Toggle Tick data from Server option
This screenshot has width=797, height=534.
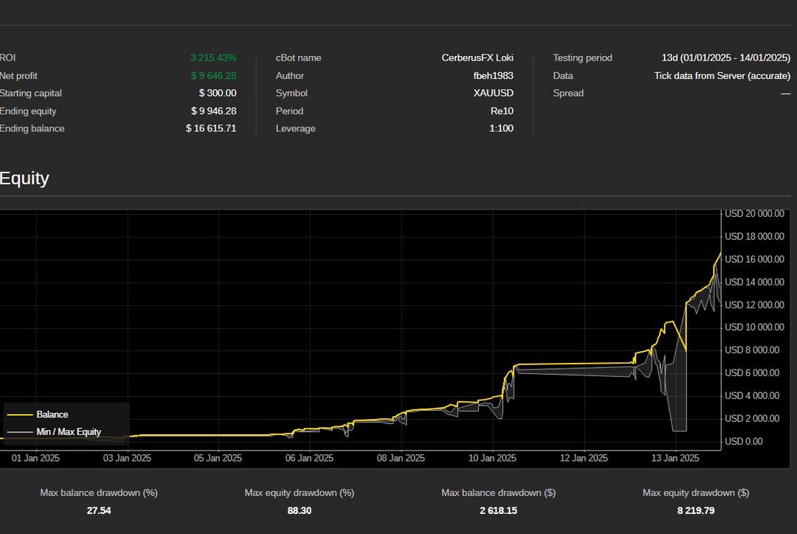(722, 75)
